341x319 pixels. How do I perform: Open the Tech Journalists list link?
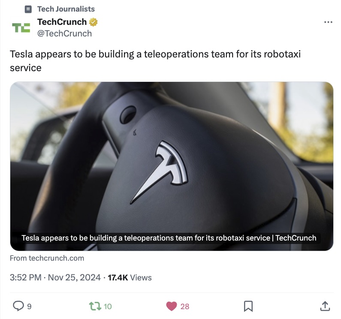(x=66, y=9)
